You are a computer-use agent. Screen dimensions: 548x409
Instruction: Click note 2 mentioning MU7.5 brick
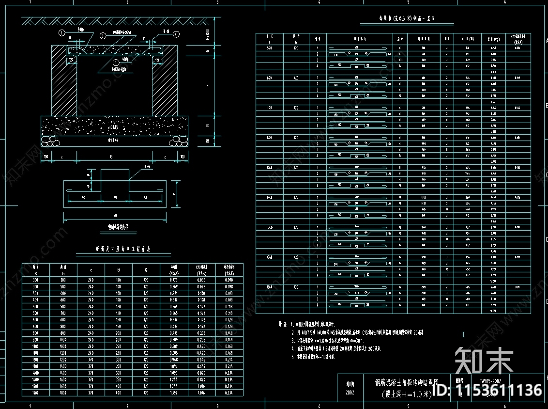coord(358,332)
